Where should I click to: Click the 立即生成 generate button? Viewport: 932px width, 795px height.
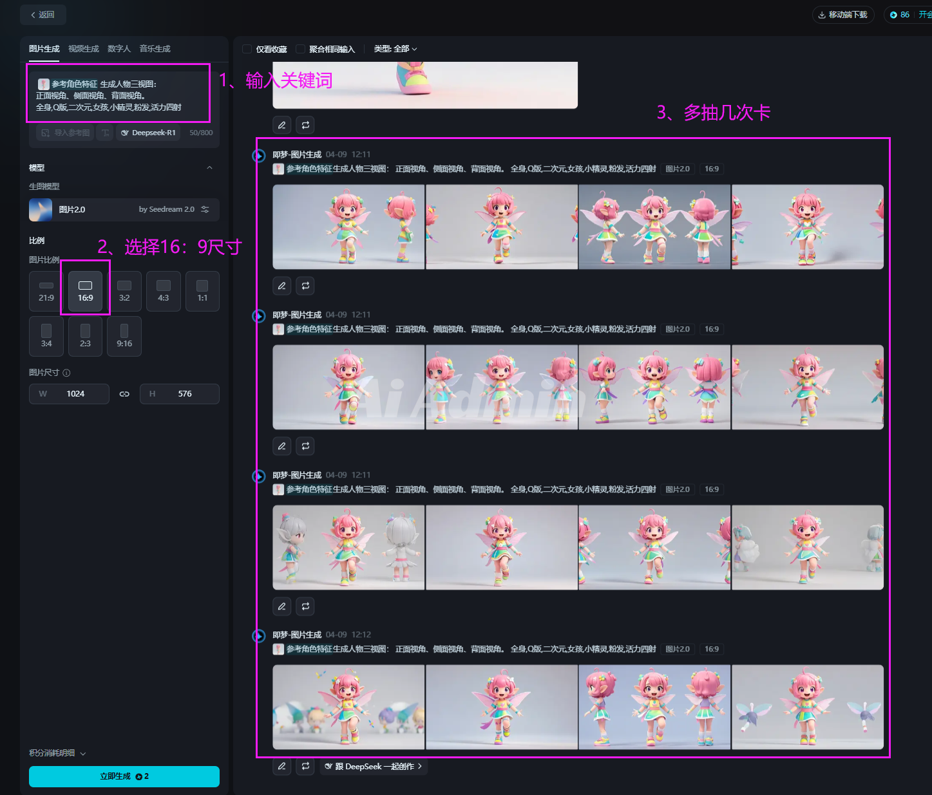click(124, 776)
